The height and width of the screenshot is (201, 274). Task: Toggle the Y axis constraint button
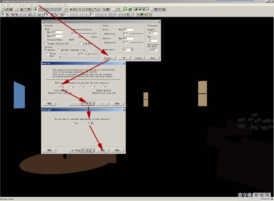[x=84, y=14]
